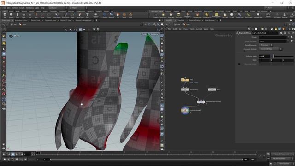
Task: Click the parameter pane gear icon
Action: pyautogui.click(x=281, y=33)
